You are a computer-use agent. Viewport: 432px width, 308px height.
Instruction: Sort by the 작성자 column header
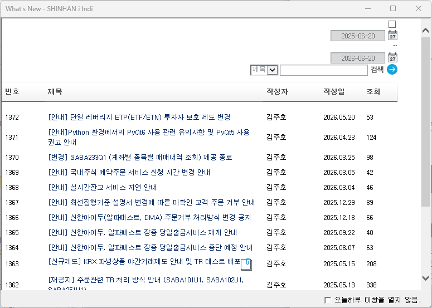coord(277,91)
